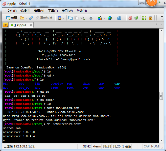The height and width of the screenshot is (151, 166).
Task: Expand the Open folder dropdown arrow
Action: (26, 18)
